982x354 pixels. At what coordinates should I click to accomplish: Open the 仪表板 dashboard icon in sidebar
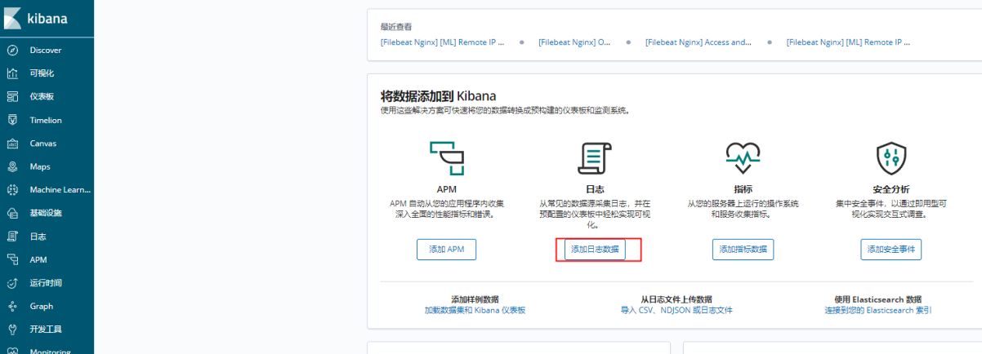(12, 96)
